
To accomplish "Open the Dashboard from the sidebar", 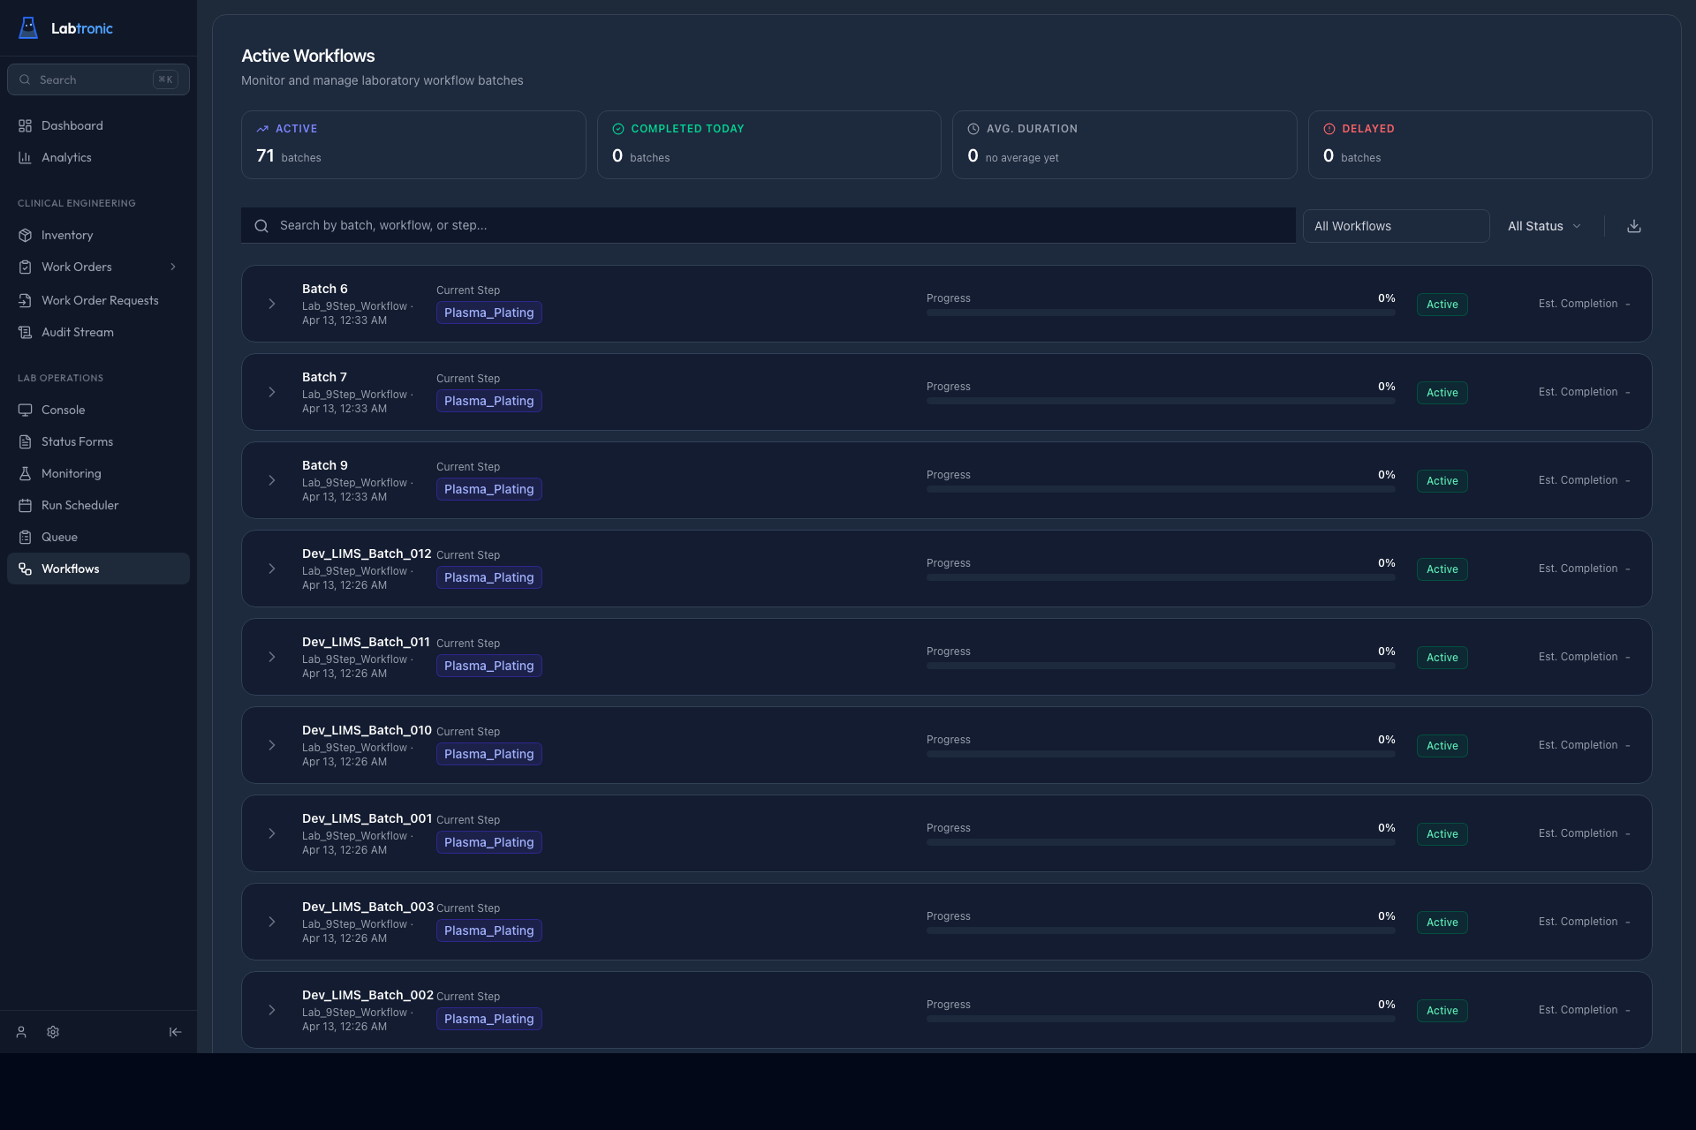I will click(x=72, y=125).
